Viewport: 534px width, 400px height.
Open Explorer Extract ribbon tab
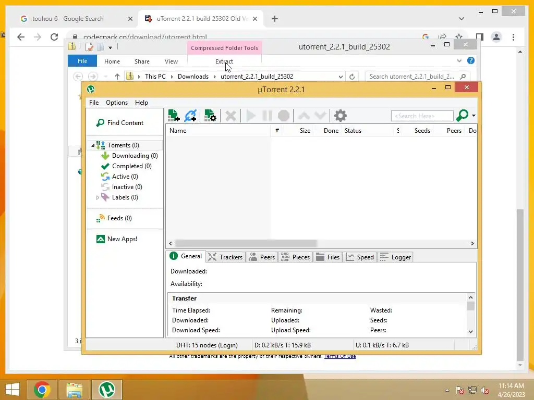pos(224,61)
